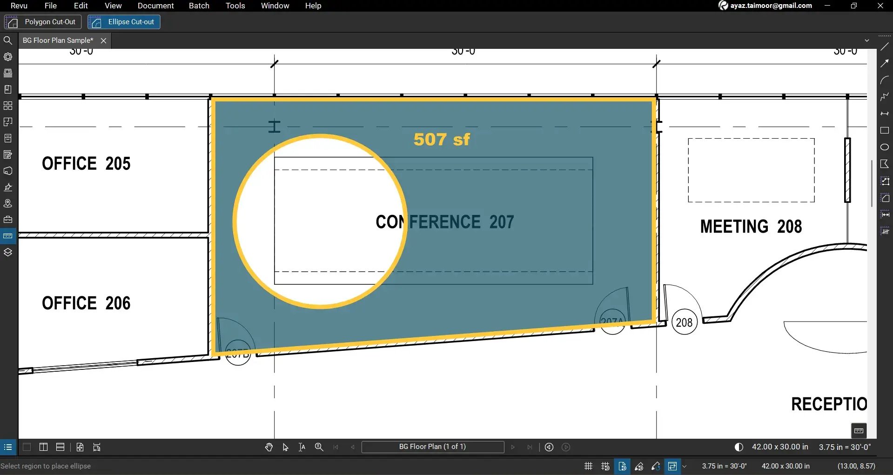Open the Help menu
The width and height of the screenshot is (893, 475).
tap(313, 6)
